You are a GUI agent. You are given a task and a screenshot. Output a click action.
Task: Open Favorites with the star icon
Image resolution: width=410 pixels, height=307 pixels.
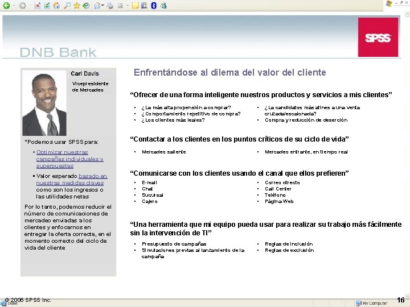pos(77,6)
